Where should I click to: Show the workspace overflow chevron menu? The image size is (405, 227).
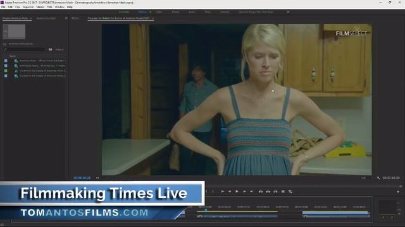[x=288, y=12]
